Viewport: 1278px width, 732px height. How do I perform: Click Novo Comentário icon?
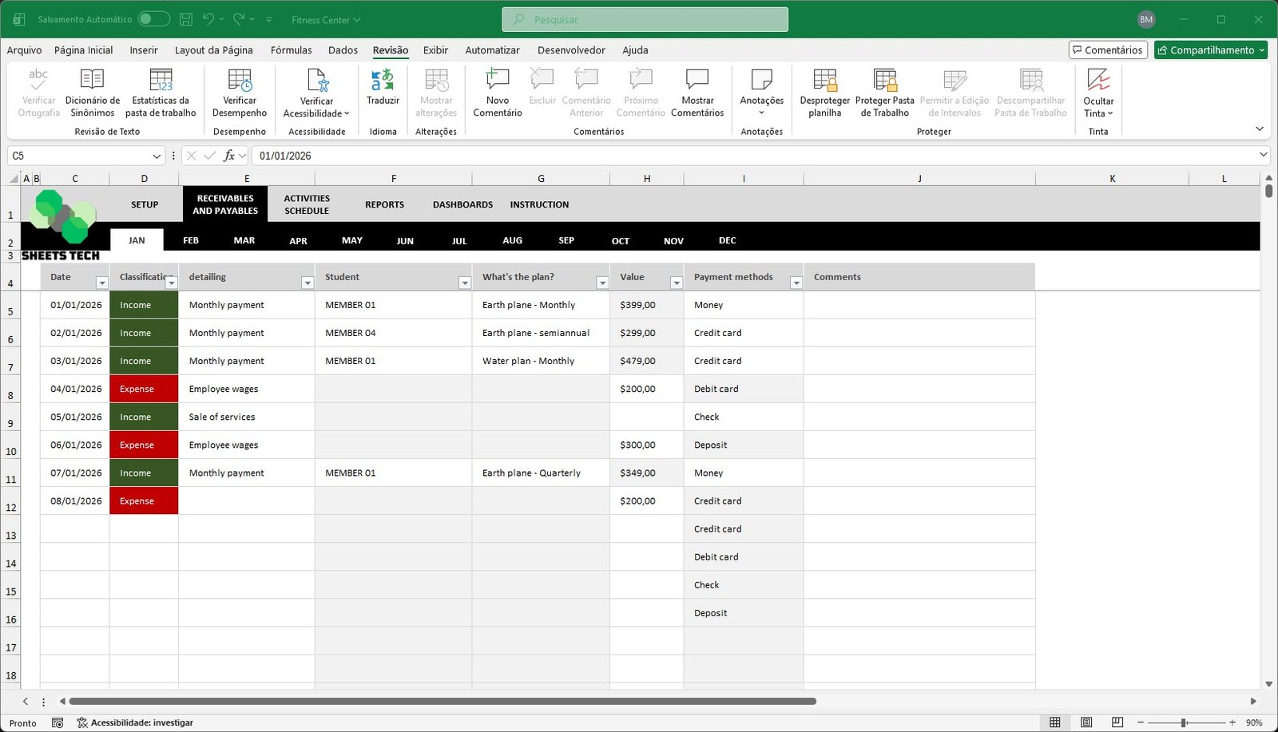point(497,80)
